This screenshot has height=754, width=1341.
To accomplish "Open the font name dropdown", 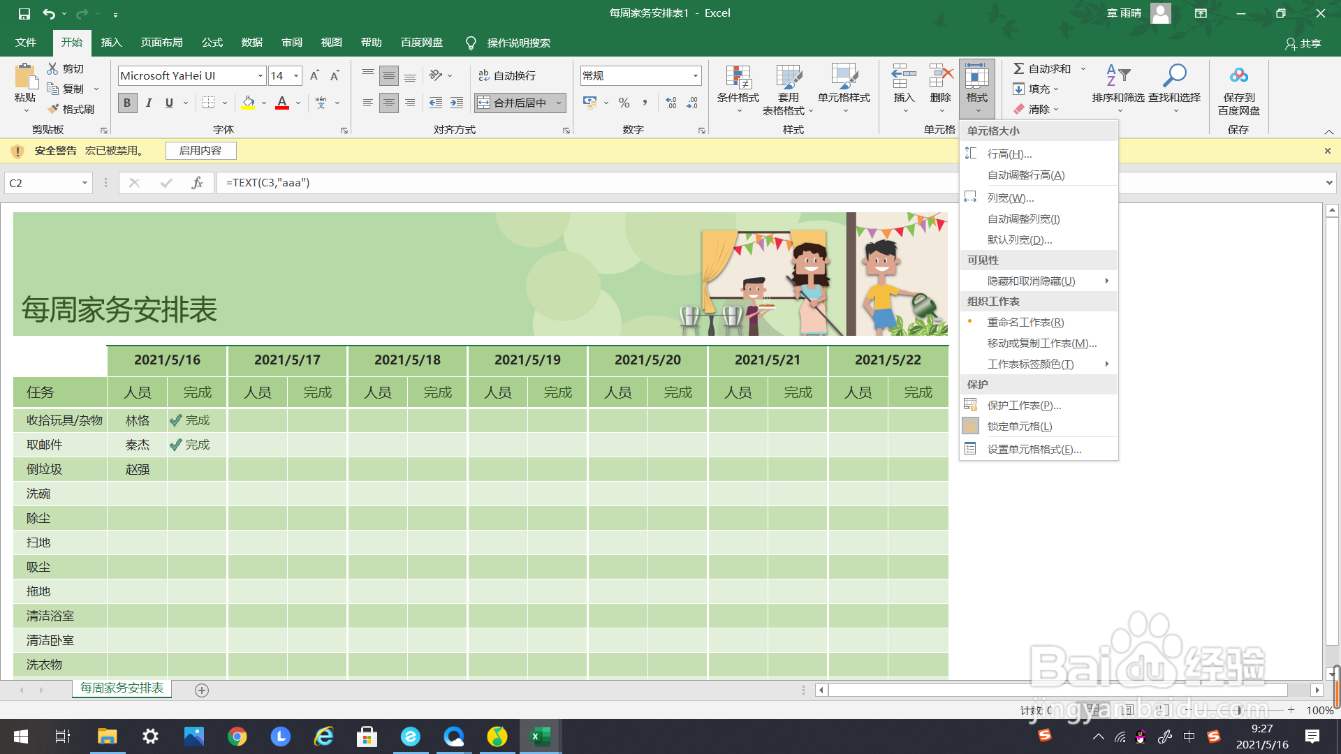I will pos(261,75).
